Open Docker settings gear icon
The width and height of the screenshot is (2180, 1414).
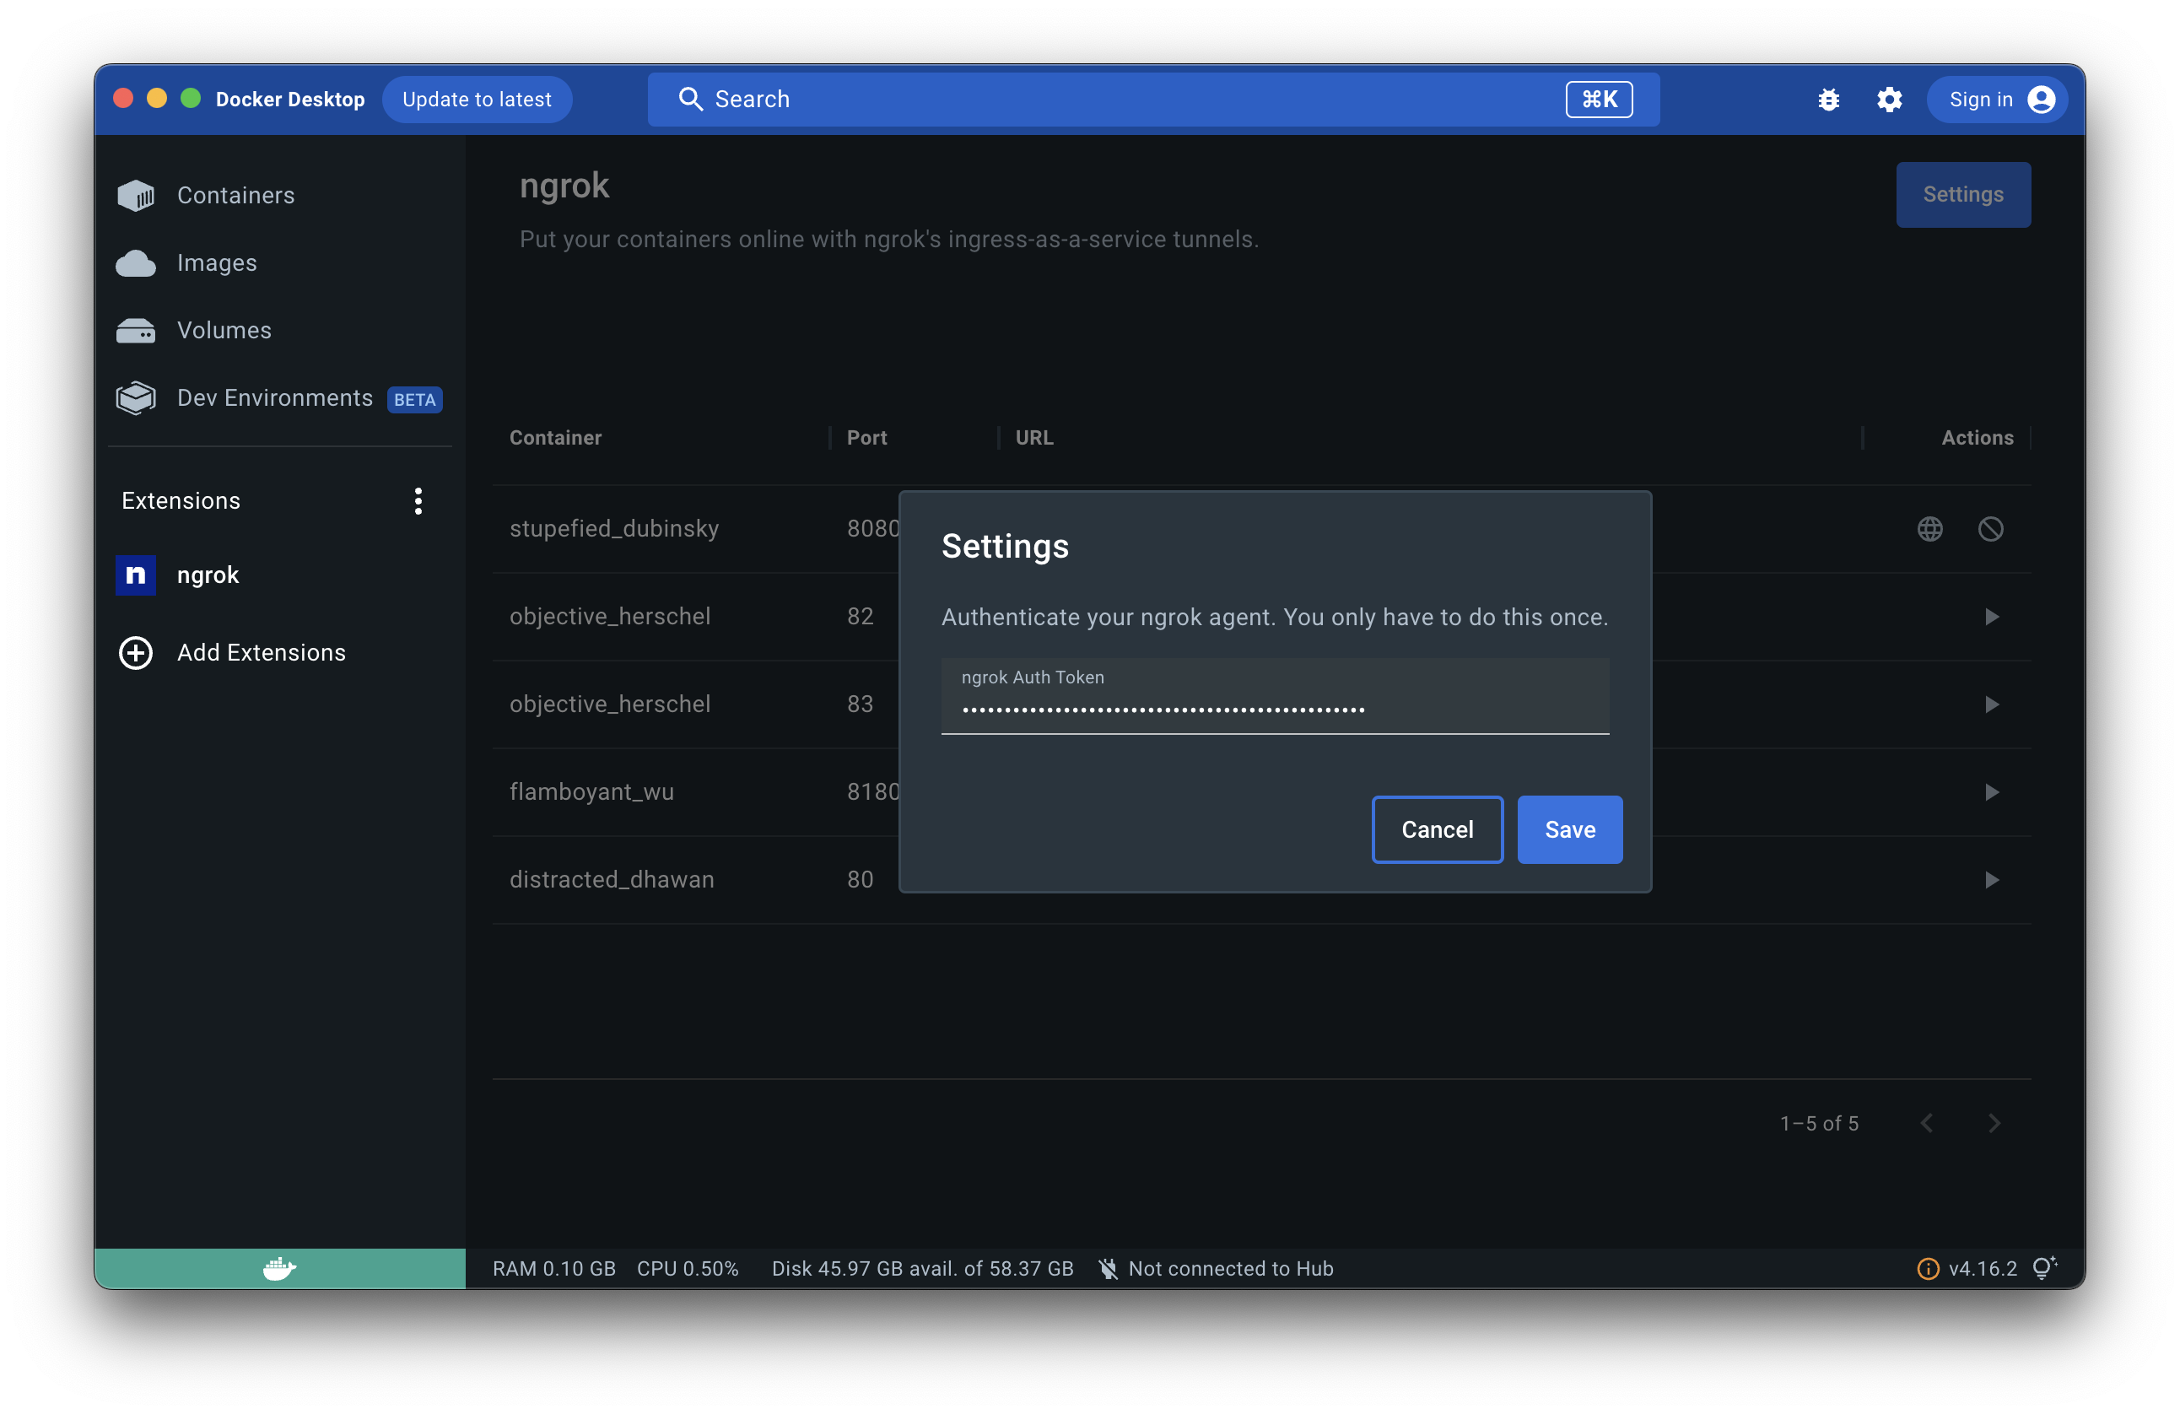click(x=1890, y=99)
